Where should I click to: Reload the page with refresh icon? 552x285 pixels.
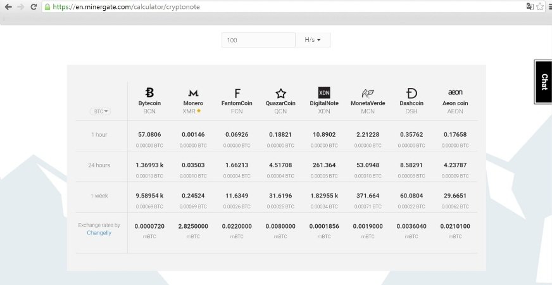pos(34,7)
